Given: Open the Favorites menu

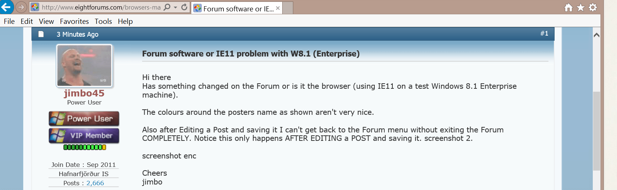Looking at the screenshot, I should [x=74, y=21].
